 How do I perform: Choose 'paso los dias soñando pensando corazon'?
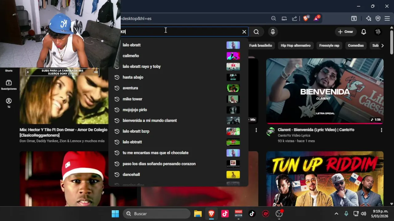[179, 164]
